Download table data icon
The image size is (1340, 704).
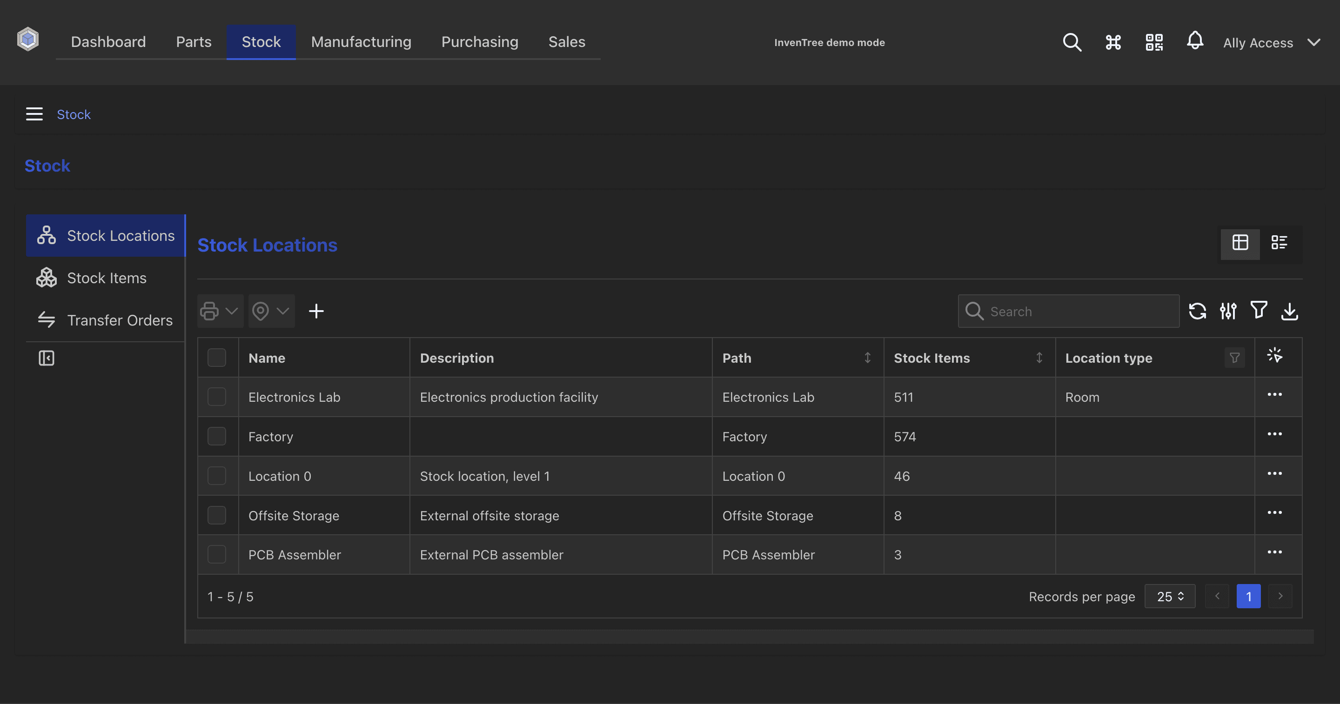(x=1290, y=311)
